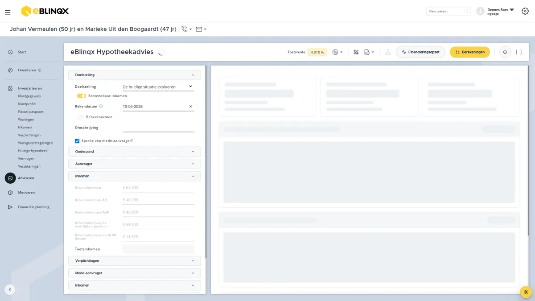Screen dimensions: 535x301
Task: Click the Motiveren sidebar icon
Action: point(10,193)
